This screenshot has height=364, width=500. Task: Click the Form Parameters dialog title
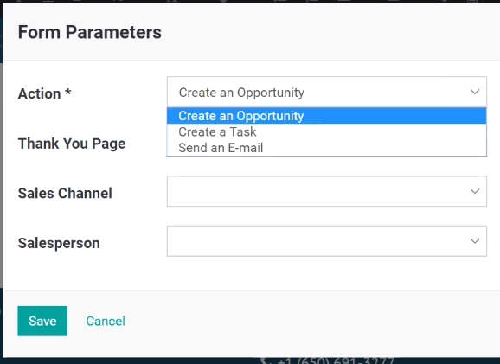(x=90, y=32)
